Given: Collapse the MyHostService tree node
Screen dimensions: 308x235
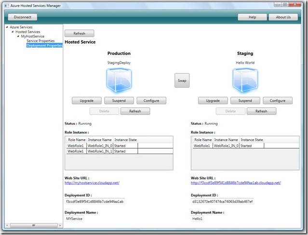Looking at the screenshot, I should [18, 37].
